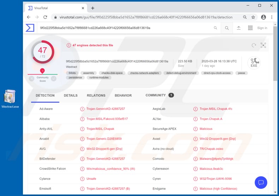This screenshot has width=279, height=196.
Task: Click the browser forward arrow
Action: click(37, 17)
